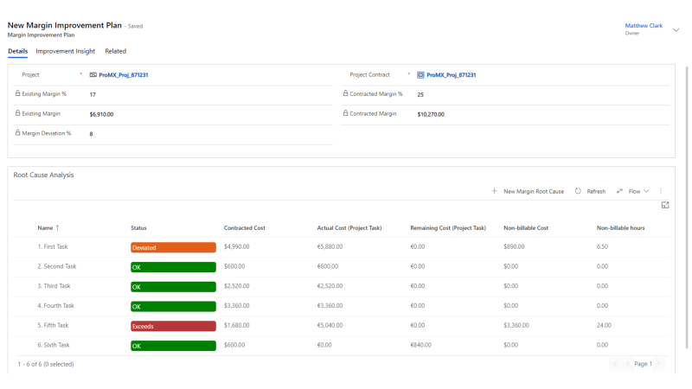Open the ProMX_Proj_871231 Project Contract link
The height and width of the screenshot is (389, 692).
451,75
